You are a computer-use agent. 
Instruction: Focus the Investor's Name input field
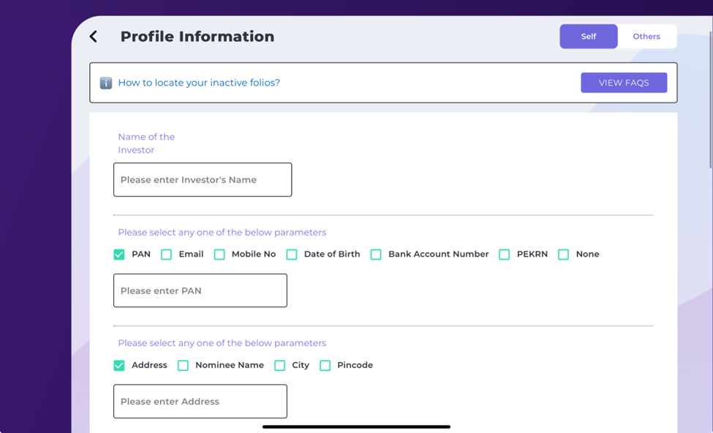tap(203, 180)
